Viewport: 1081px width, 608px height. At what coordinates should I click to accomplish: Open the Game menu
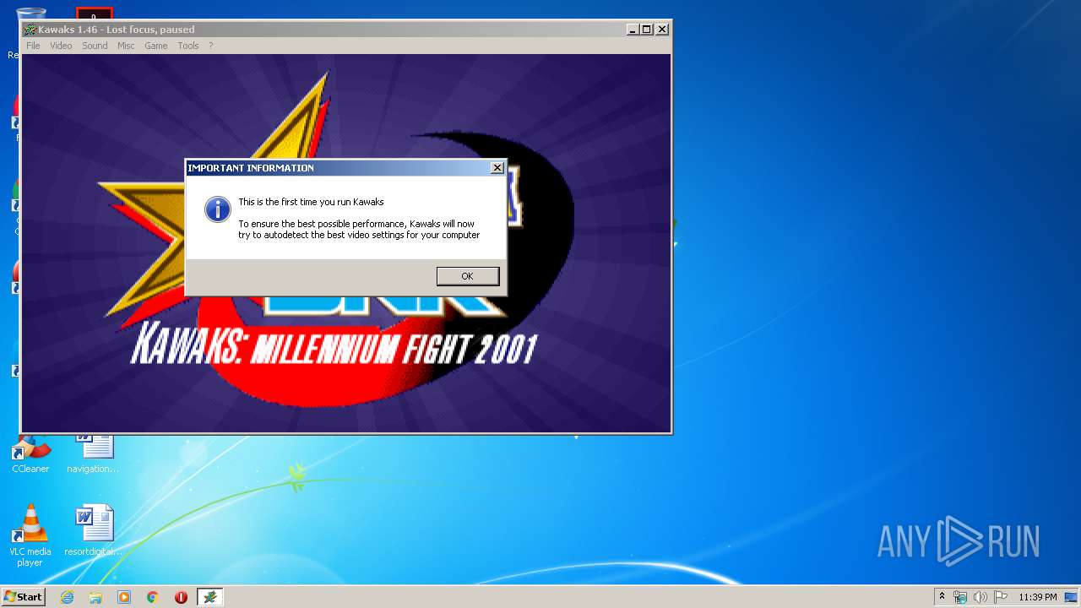click(x=156, y=46)
